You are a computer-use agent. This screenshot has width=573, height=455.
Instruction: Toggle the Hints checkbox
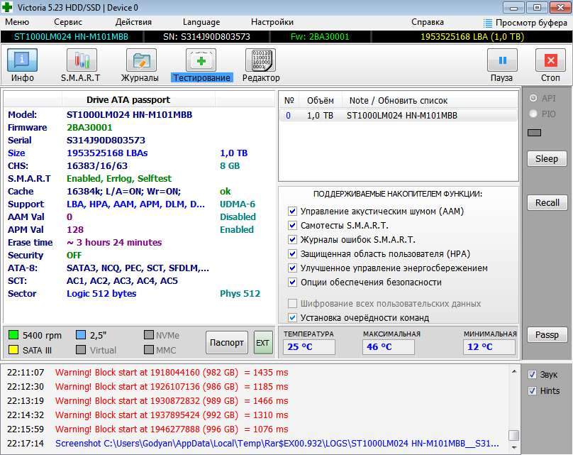point(533,391)
